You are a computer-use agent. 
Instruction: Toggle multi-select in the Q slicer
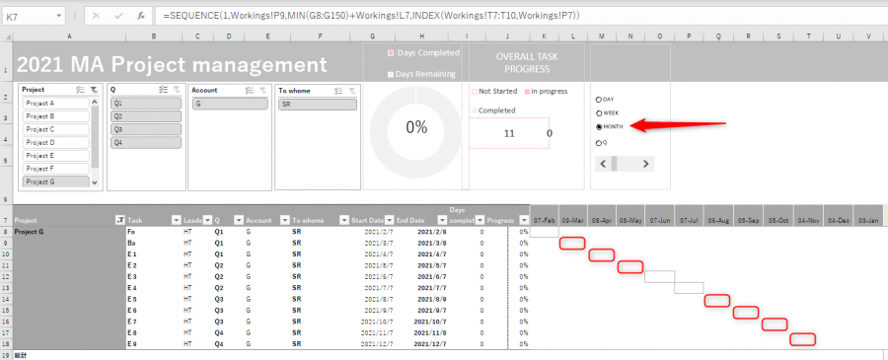(x=164, y=90)
